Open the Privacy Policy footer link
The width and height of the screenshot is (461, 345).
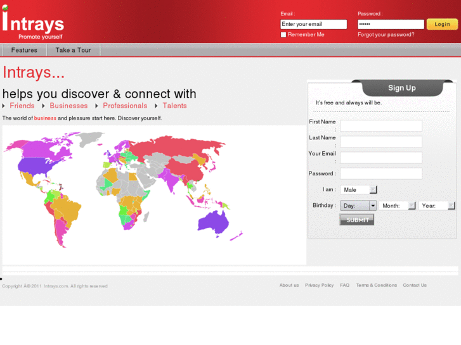point(320,285)
